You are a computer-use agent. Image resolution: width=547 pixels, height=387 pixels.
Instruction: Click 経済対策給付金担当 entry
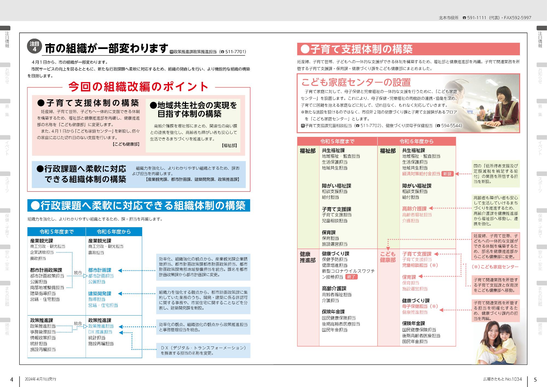pos(421,174)
